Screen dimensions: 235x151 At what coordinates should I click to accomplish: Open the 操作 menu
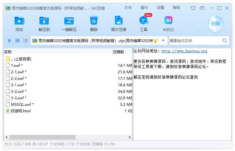(x=144, y=8)
